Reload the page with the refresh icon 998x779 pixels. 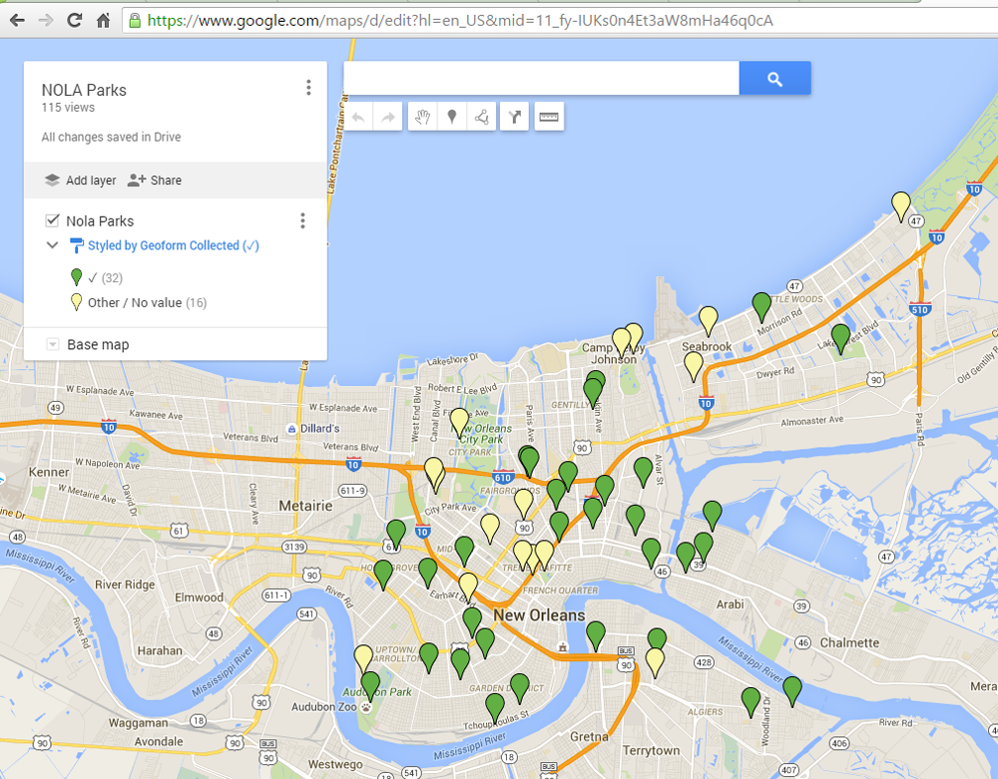pos(75,20)
